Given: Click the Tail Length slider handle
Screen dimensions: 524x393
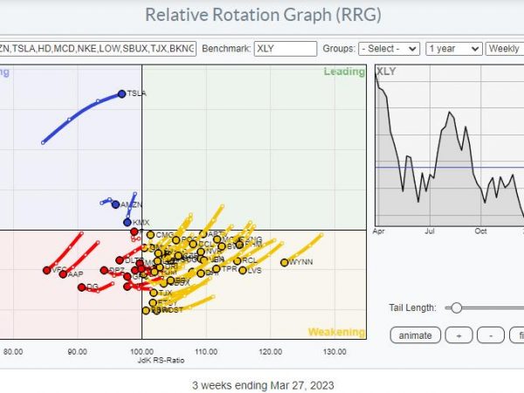Looking at the screenshot, I should (456, 307).
